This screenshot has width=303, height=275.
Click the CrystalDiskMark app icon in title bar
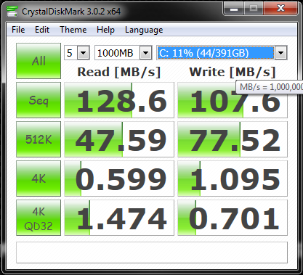click(x=12, y=12)
